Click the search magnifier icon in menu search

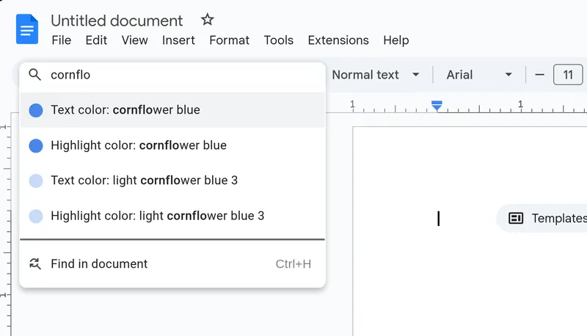(34, 74)
